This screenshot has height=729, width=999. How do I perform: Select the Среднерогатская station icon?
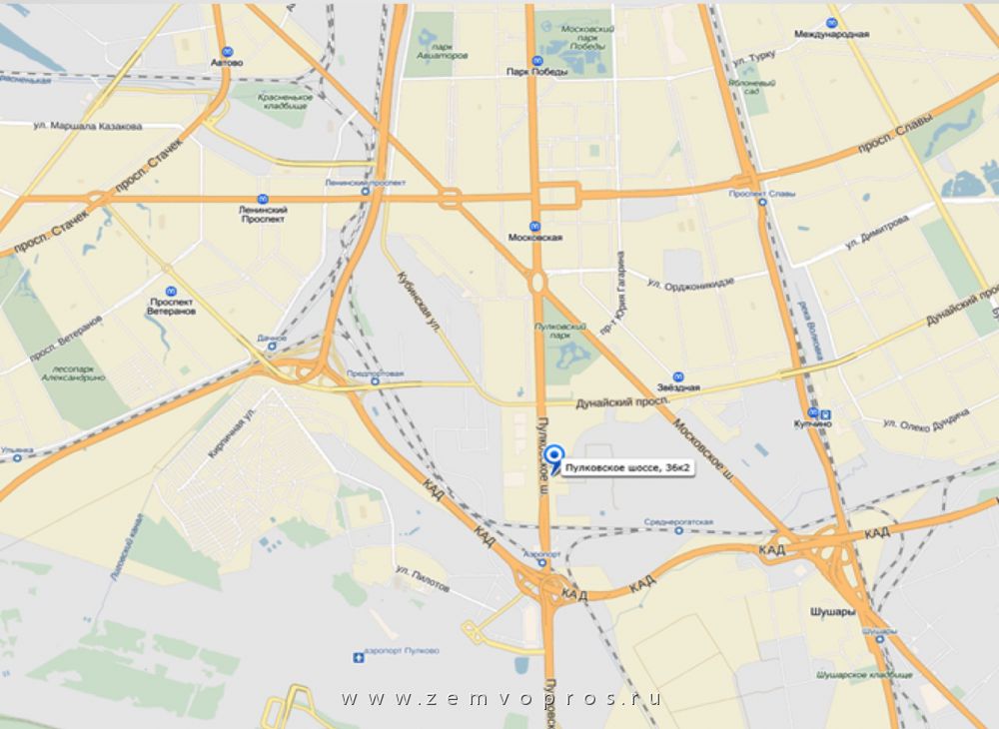(x=678, y=530)
